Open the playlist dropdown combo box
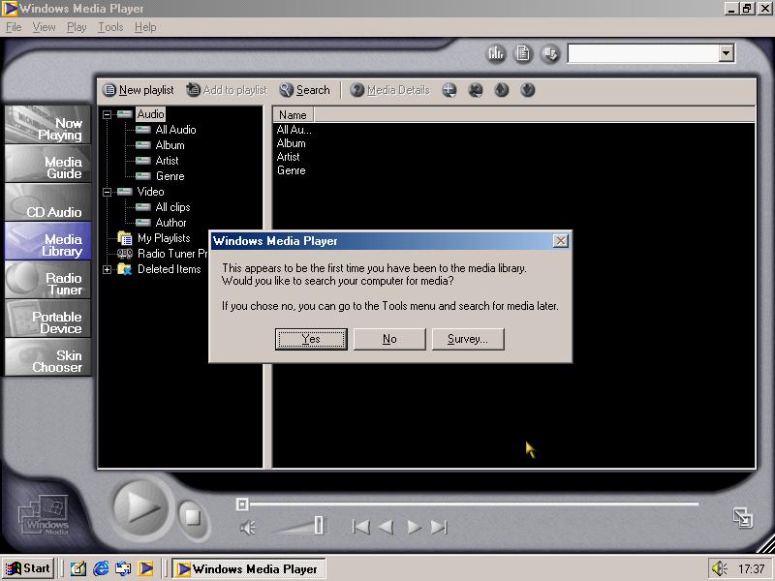 pyautogui.click(x=727, y=54)
